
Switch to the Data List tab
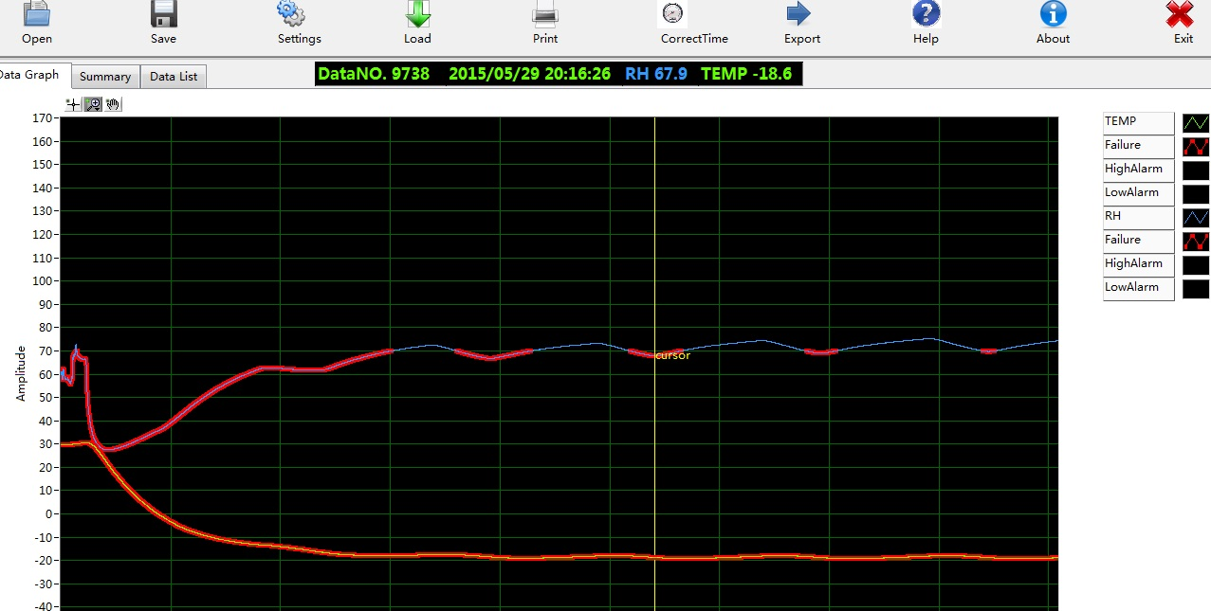click(x=174, y=77)
